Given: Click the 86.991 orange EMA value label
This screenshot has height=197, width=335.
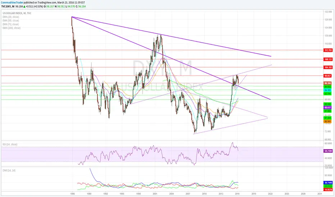Looking at the screenshot, I should 328,122.
